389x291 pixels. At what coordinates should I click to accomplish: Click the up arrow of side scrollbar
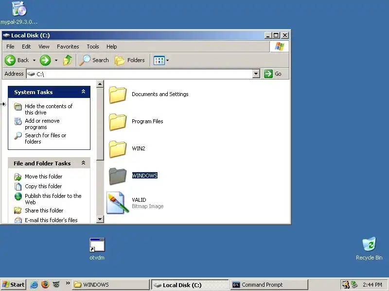100,84
